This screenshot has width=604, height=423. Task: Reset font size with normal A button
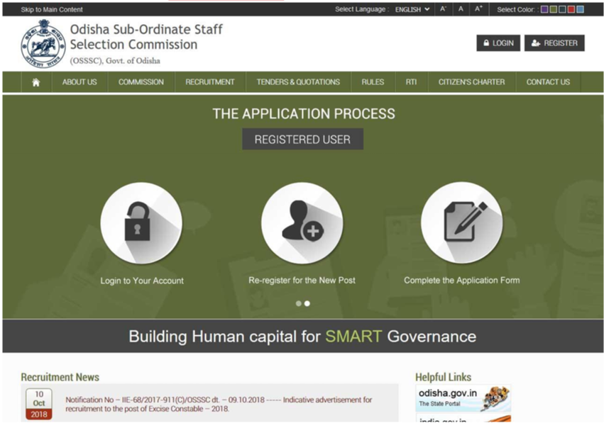point(461,9)
